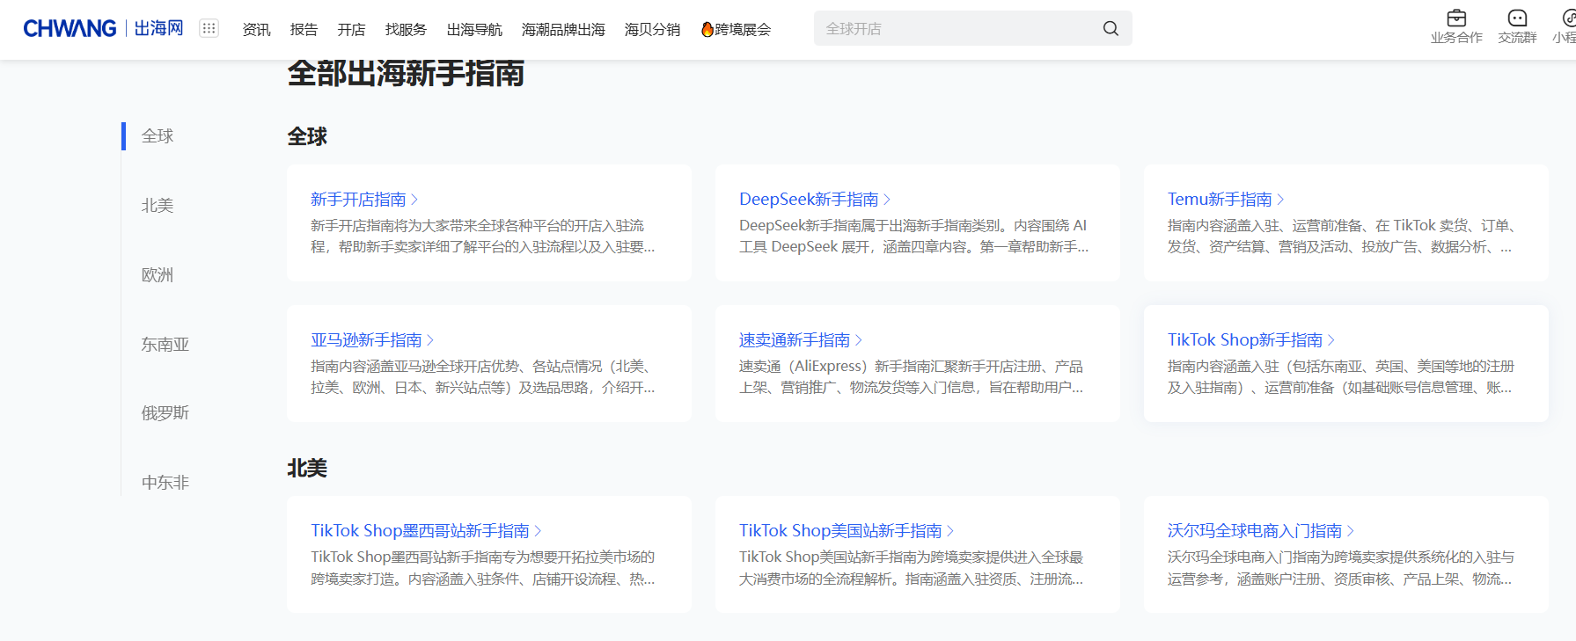Click the CHWANG 出海网 logo
Viewport: 1576px width, 641px height.
point(103,29)
